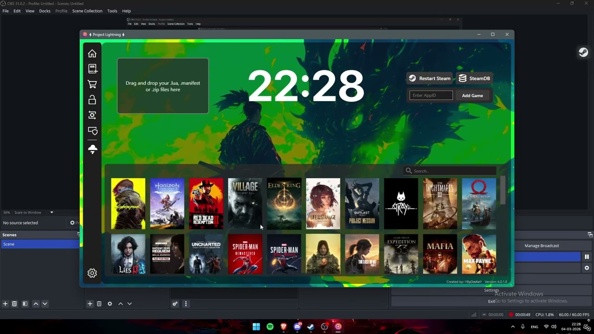The height and width of the screenshot is (334, 594).
Task: Move the scene down in Scenes dock
Action: tap(45, 304)
